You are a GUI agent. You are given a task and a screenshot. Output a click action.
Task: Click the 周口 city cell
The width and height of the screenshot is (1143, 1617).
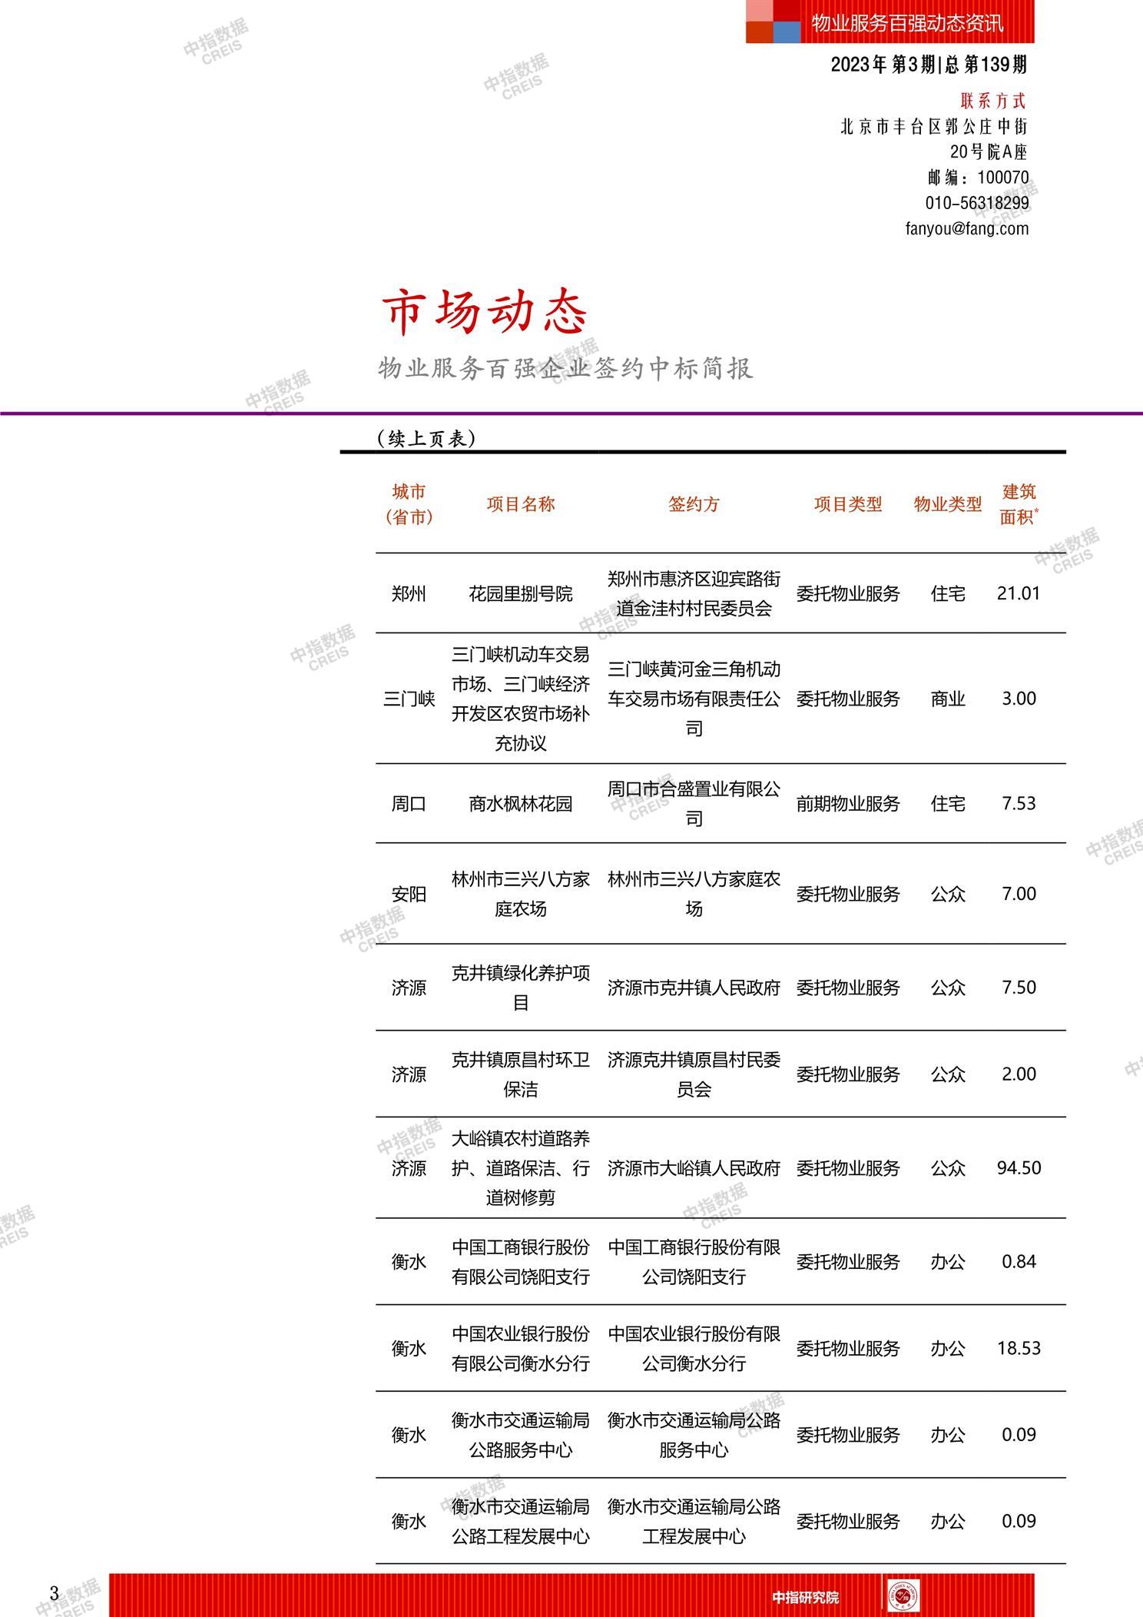click(x=409, y=804)
